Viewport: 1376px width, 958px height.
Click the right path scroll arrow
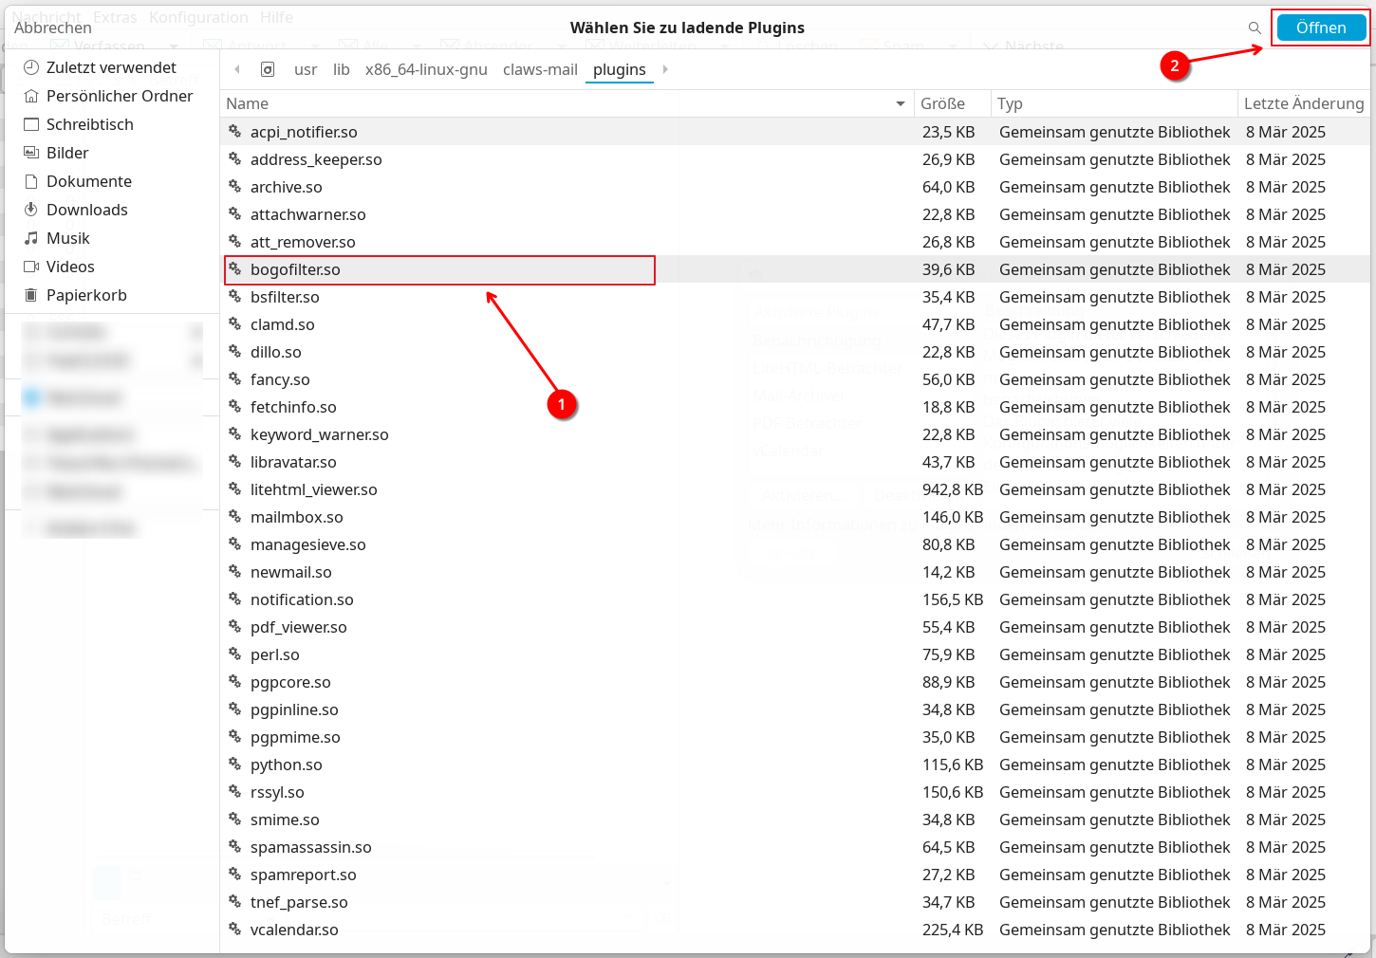click(x=665, y=69)
